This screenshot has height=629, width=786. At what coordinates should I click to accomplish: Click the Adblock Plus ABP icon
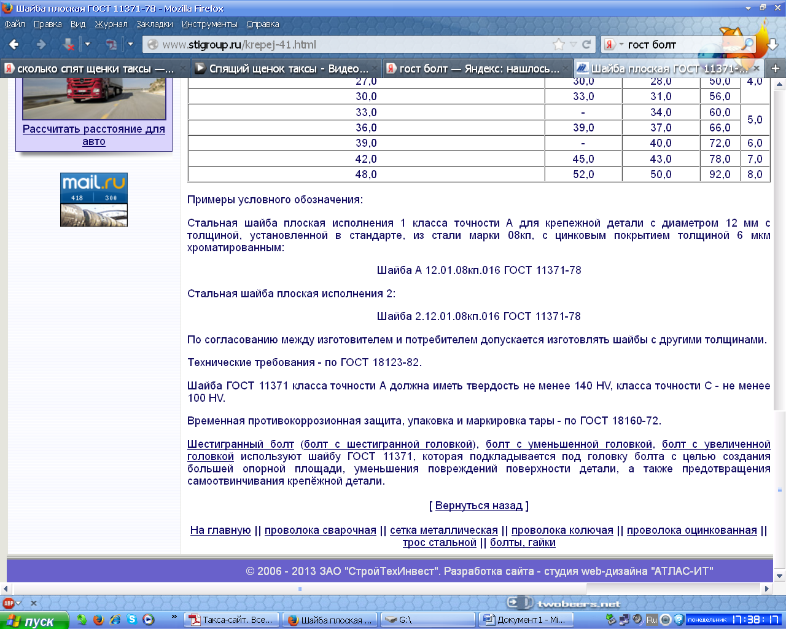[9, 603]
